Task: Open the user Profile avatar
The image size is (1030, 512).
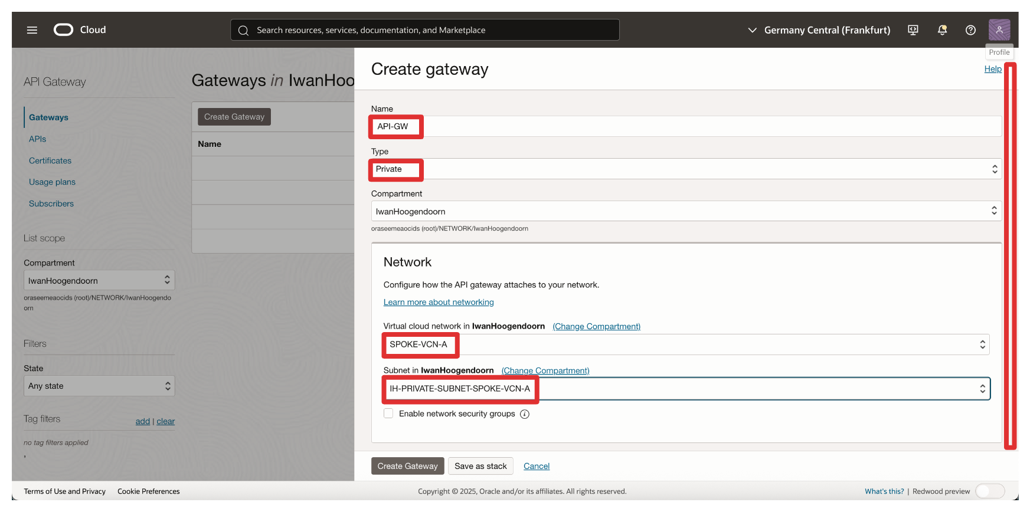Action: [x=999, y=30]
